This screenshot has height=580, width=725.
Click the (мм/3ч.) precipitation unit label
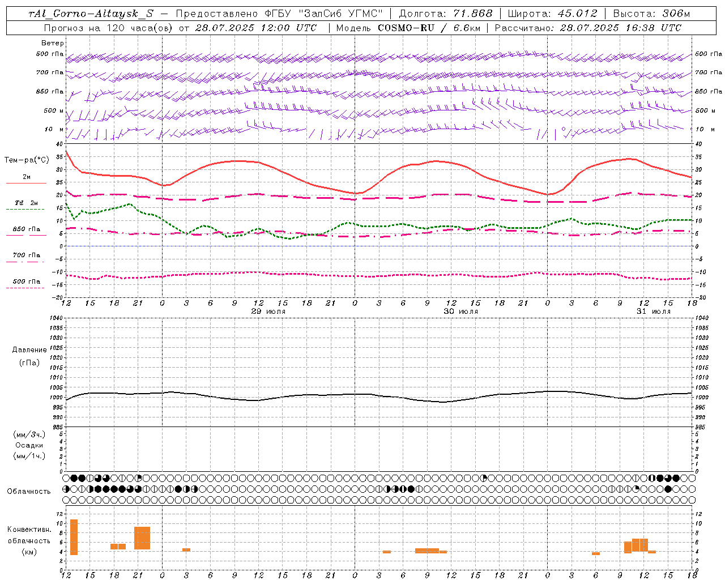29,434
